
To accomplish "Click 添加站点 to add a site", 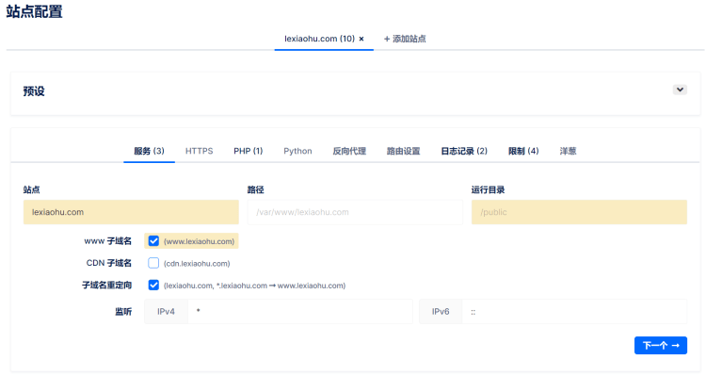I will click(405, 39).
